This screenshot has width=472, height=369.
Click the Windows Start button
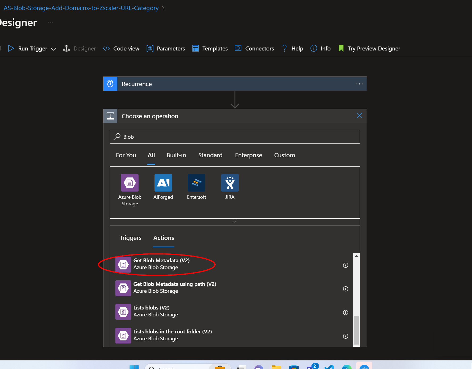[134, 367]
